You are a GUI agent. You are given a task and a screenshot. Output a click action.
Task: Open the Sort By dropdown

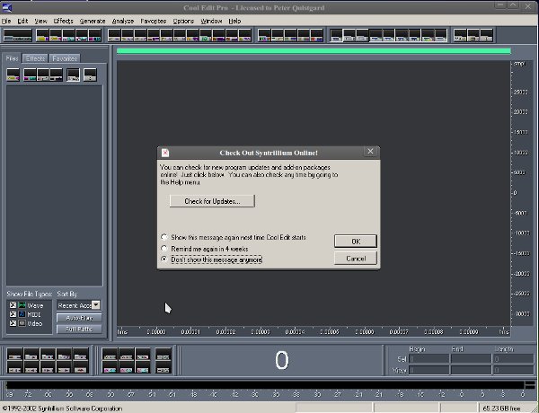click(96, 304)
